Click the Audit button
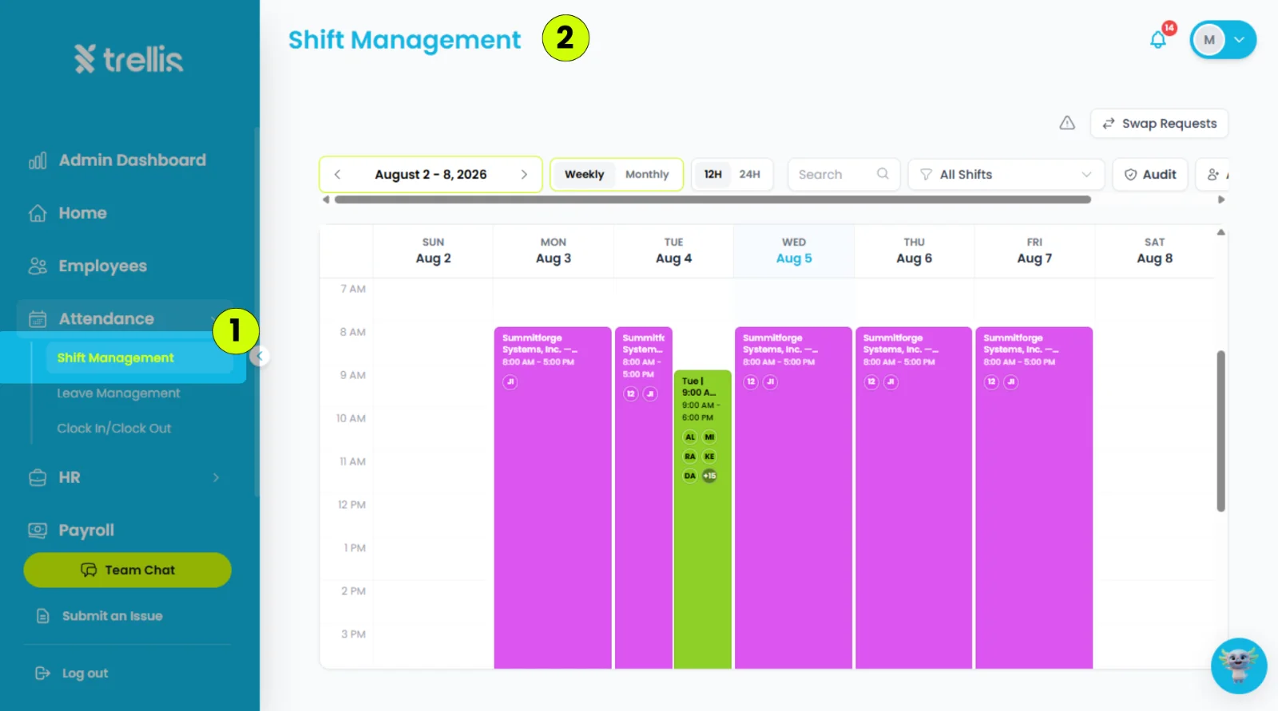The image size is (1278, 711). (1150, 174)
